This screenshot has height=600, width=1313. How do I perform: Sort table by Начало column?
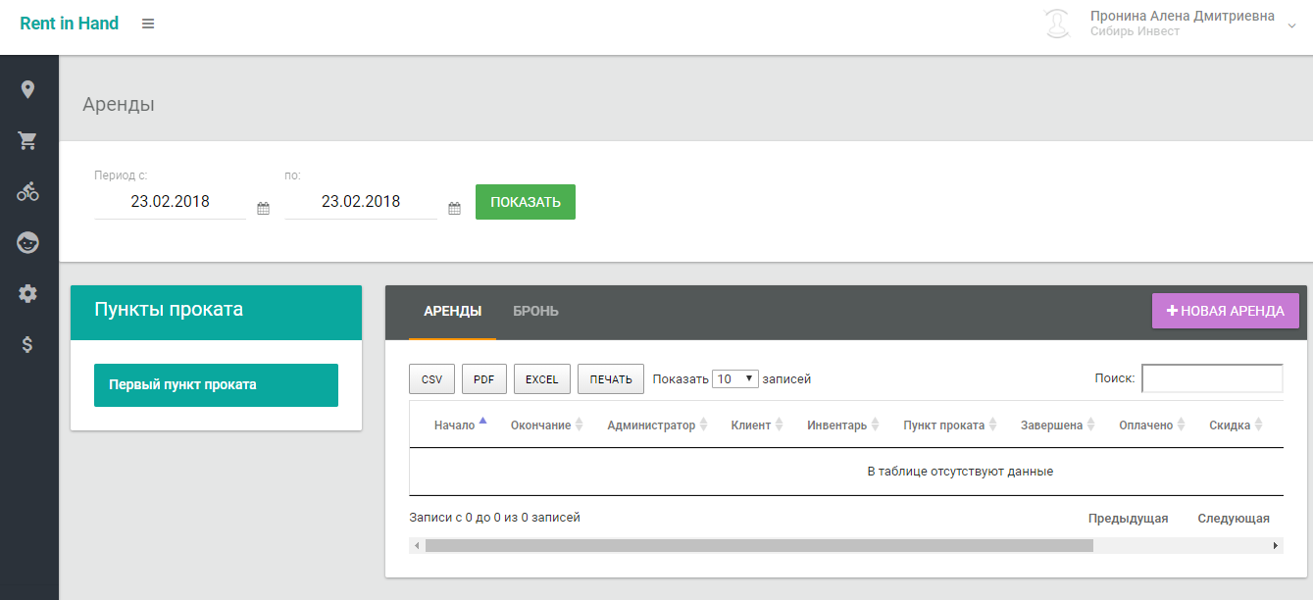pyautogui.click(x=460, y=425)
